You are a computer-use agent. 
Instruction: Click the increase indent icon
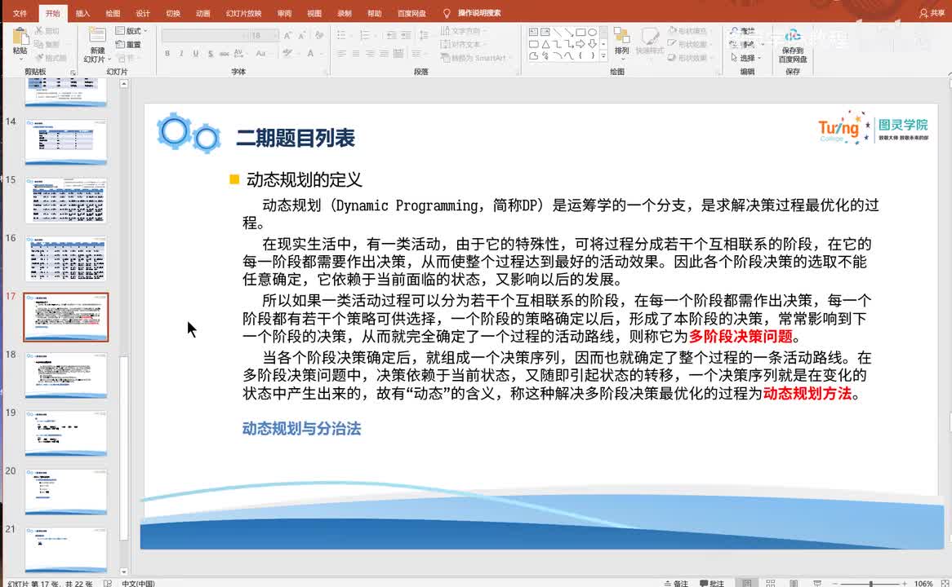[x=405, y=35]
